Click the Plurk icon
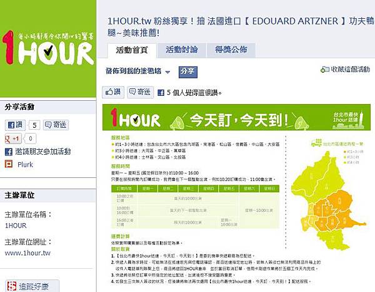The height and width of the screenshot is (292, 375). coord(9,164)
